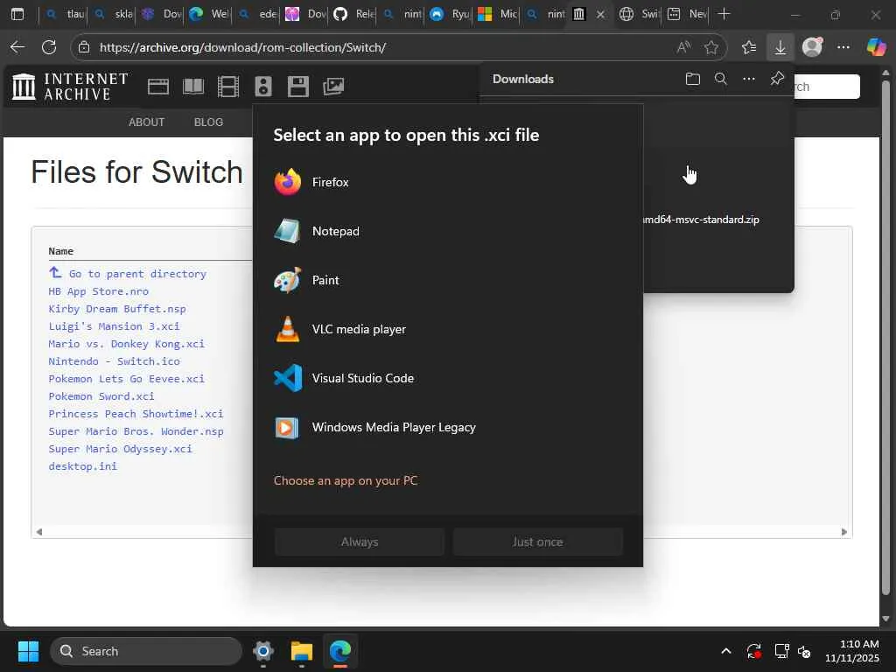Download Luigi's Mansion 3.xci
The width and height of the screenshot is (896, 672).
coord(115,326)
